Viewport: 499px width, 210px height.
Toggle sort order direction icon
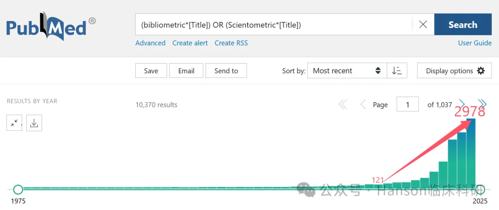click(x=397, y=71)
